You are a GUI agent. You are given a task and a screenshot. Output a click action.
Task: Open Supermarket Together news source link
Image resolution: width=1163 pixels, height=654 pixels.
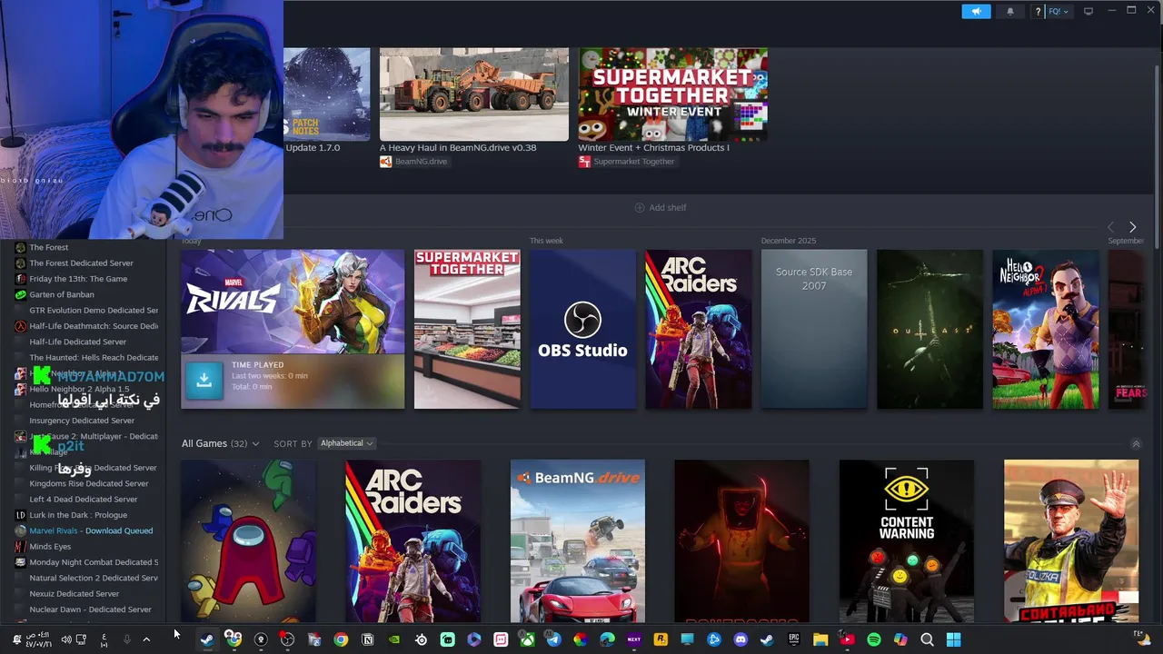626,162
